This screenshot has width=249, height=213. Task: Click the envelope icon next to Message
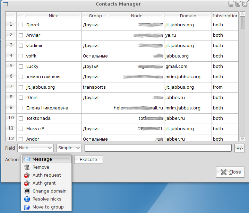(x=27, y=159)
